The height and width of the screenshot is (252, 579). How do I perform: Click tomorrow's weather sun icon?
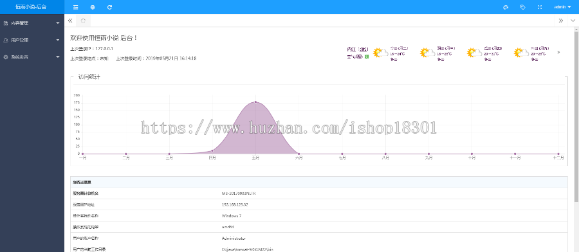427,53
